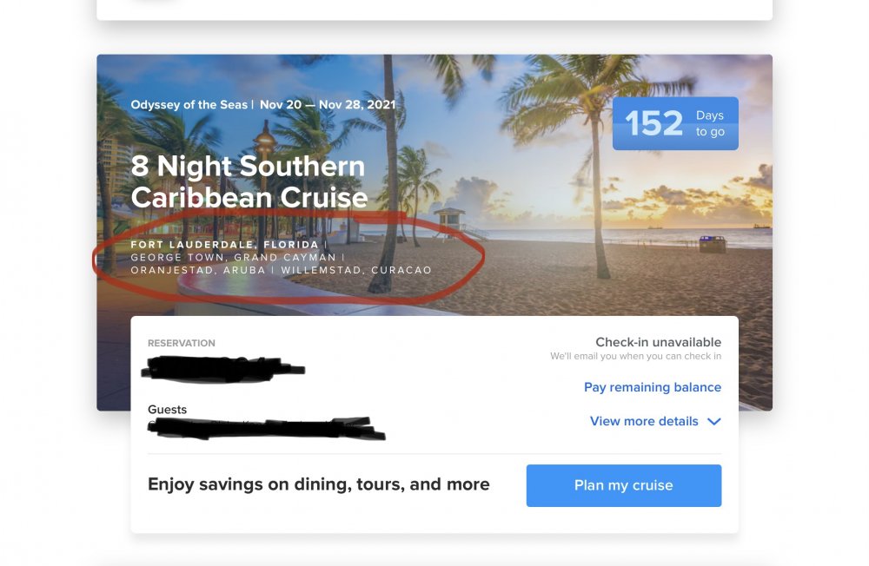Click the redacted guest names
The width and height of the screenshot is (869, 566).
tap(266, 428)
